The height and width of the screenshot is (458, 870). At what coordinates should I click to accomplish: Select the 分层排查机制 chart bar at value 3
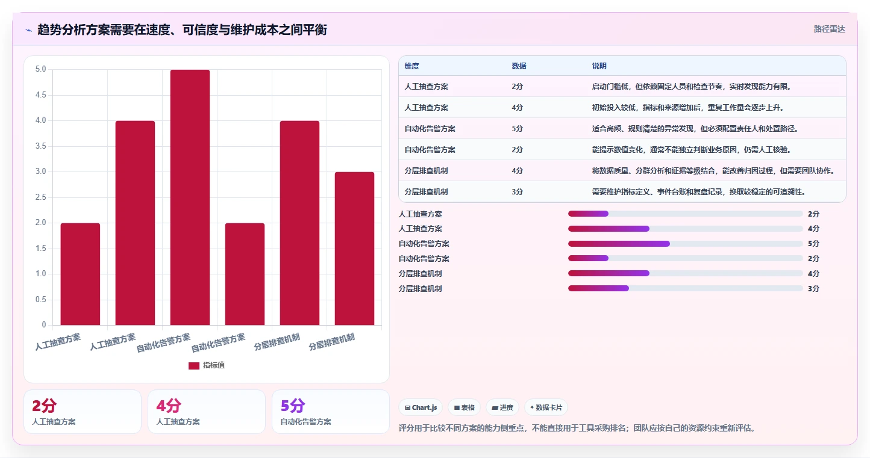pyautogui.click(x=354, y=249)
